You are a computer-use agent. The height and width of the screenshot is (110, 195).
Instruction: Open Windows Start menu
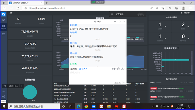4,107
